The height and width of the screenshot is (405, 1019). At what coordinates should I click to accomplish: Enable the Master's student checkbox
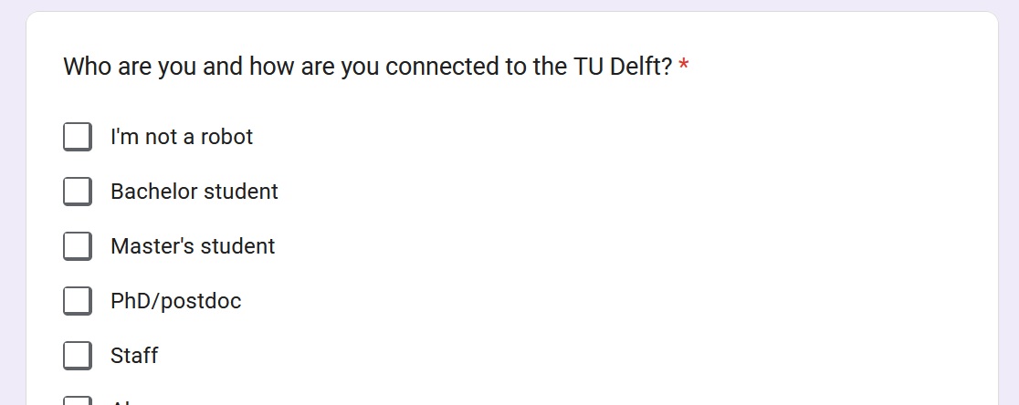78,246
